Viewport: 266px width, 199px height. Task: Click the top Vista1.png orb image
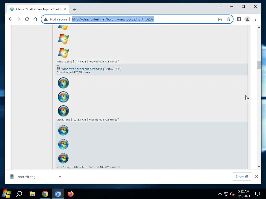[x=63, y=130]
